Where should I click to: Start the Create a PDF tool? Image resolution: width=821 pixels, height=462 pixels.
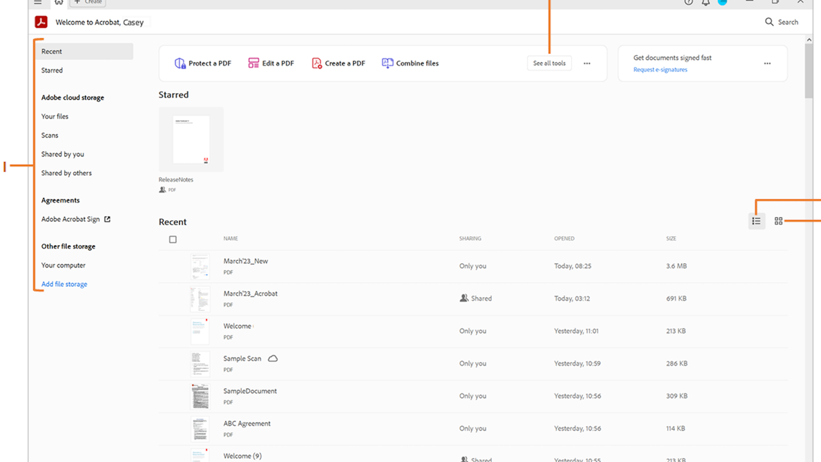(x=338, y=64)
